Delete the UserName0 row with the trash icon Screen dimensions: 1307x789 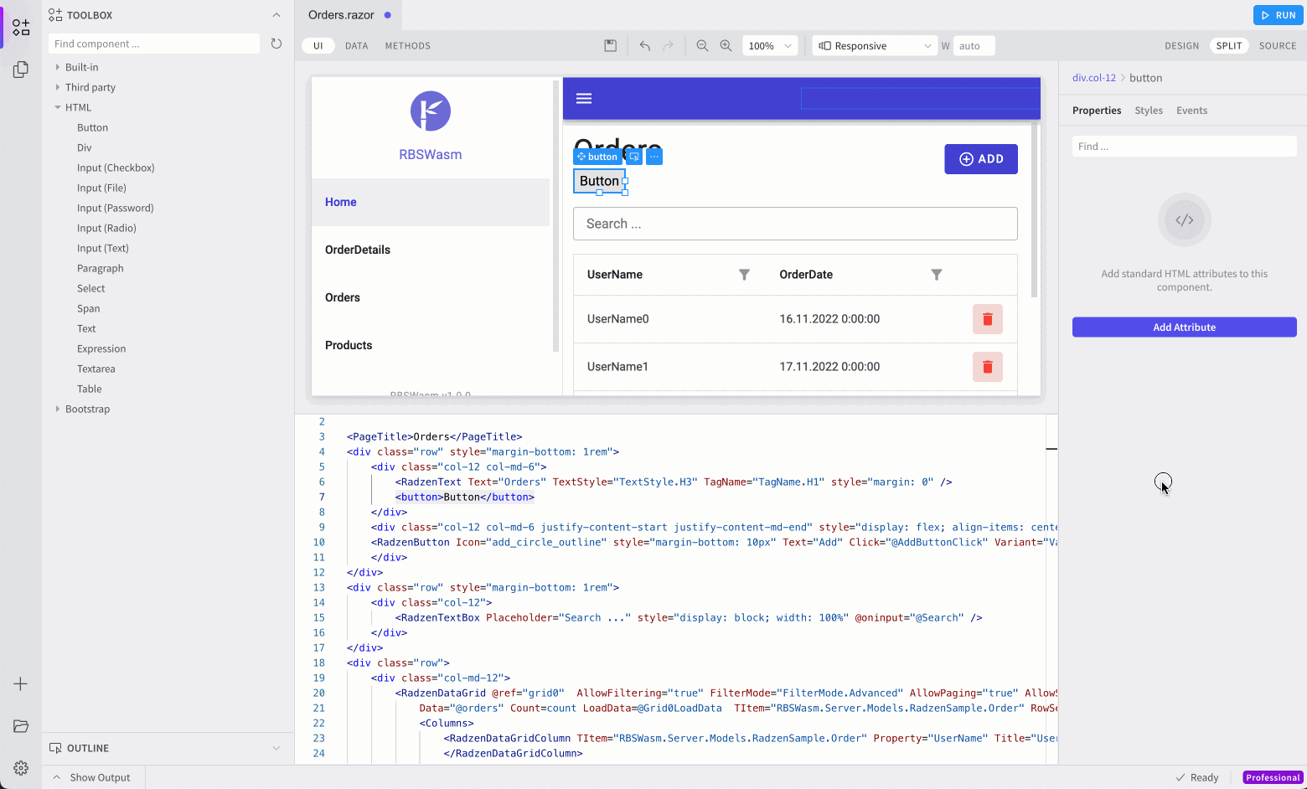click(987, 319)
